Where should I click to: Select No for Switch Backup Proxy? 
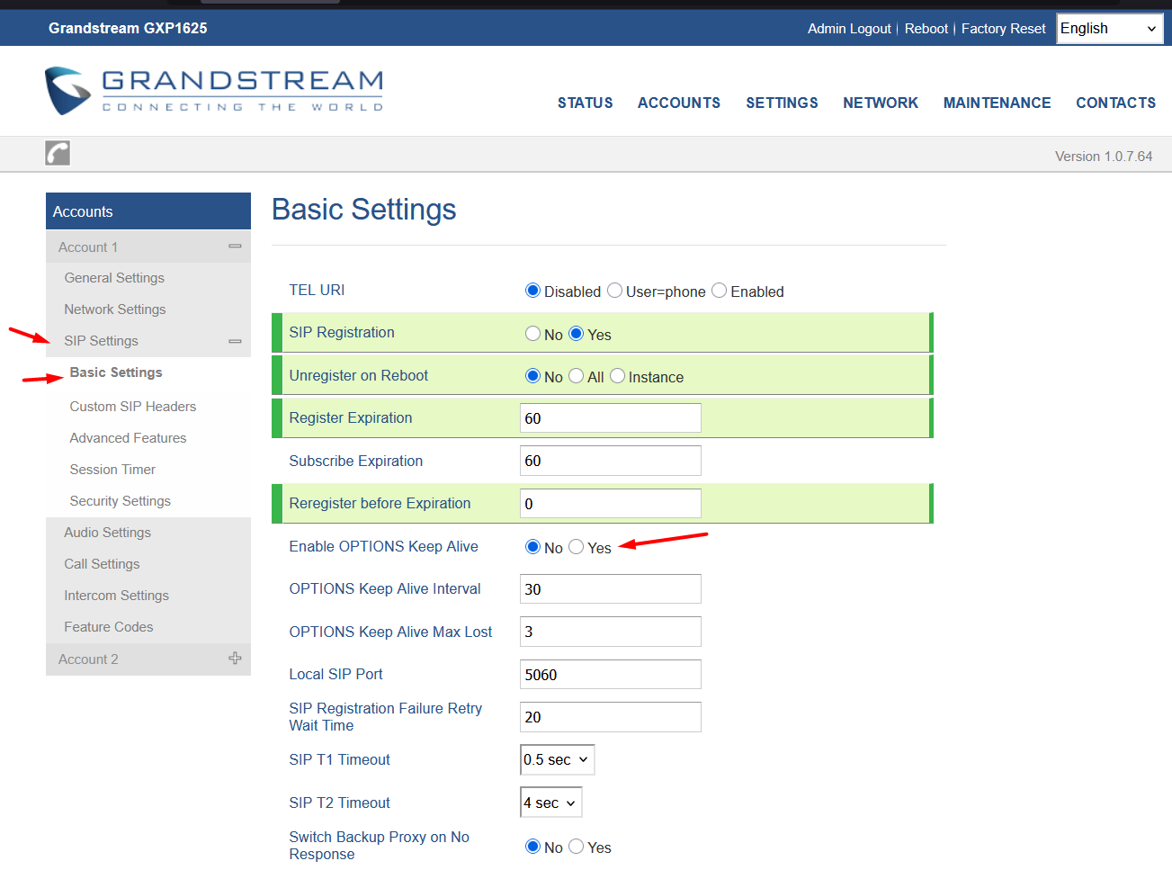pyautogui.click(x=532, y=847)
